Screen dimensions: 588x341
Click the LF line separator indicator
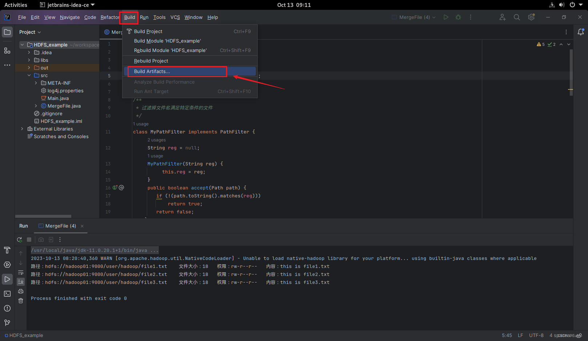pyautogui.click(x=520, y=335)
